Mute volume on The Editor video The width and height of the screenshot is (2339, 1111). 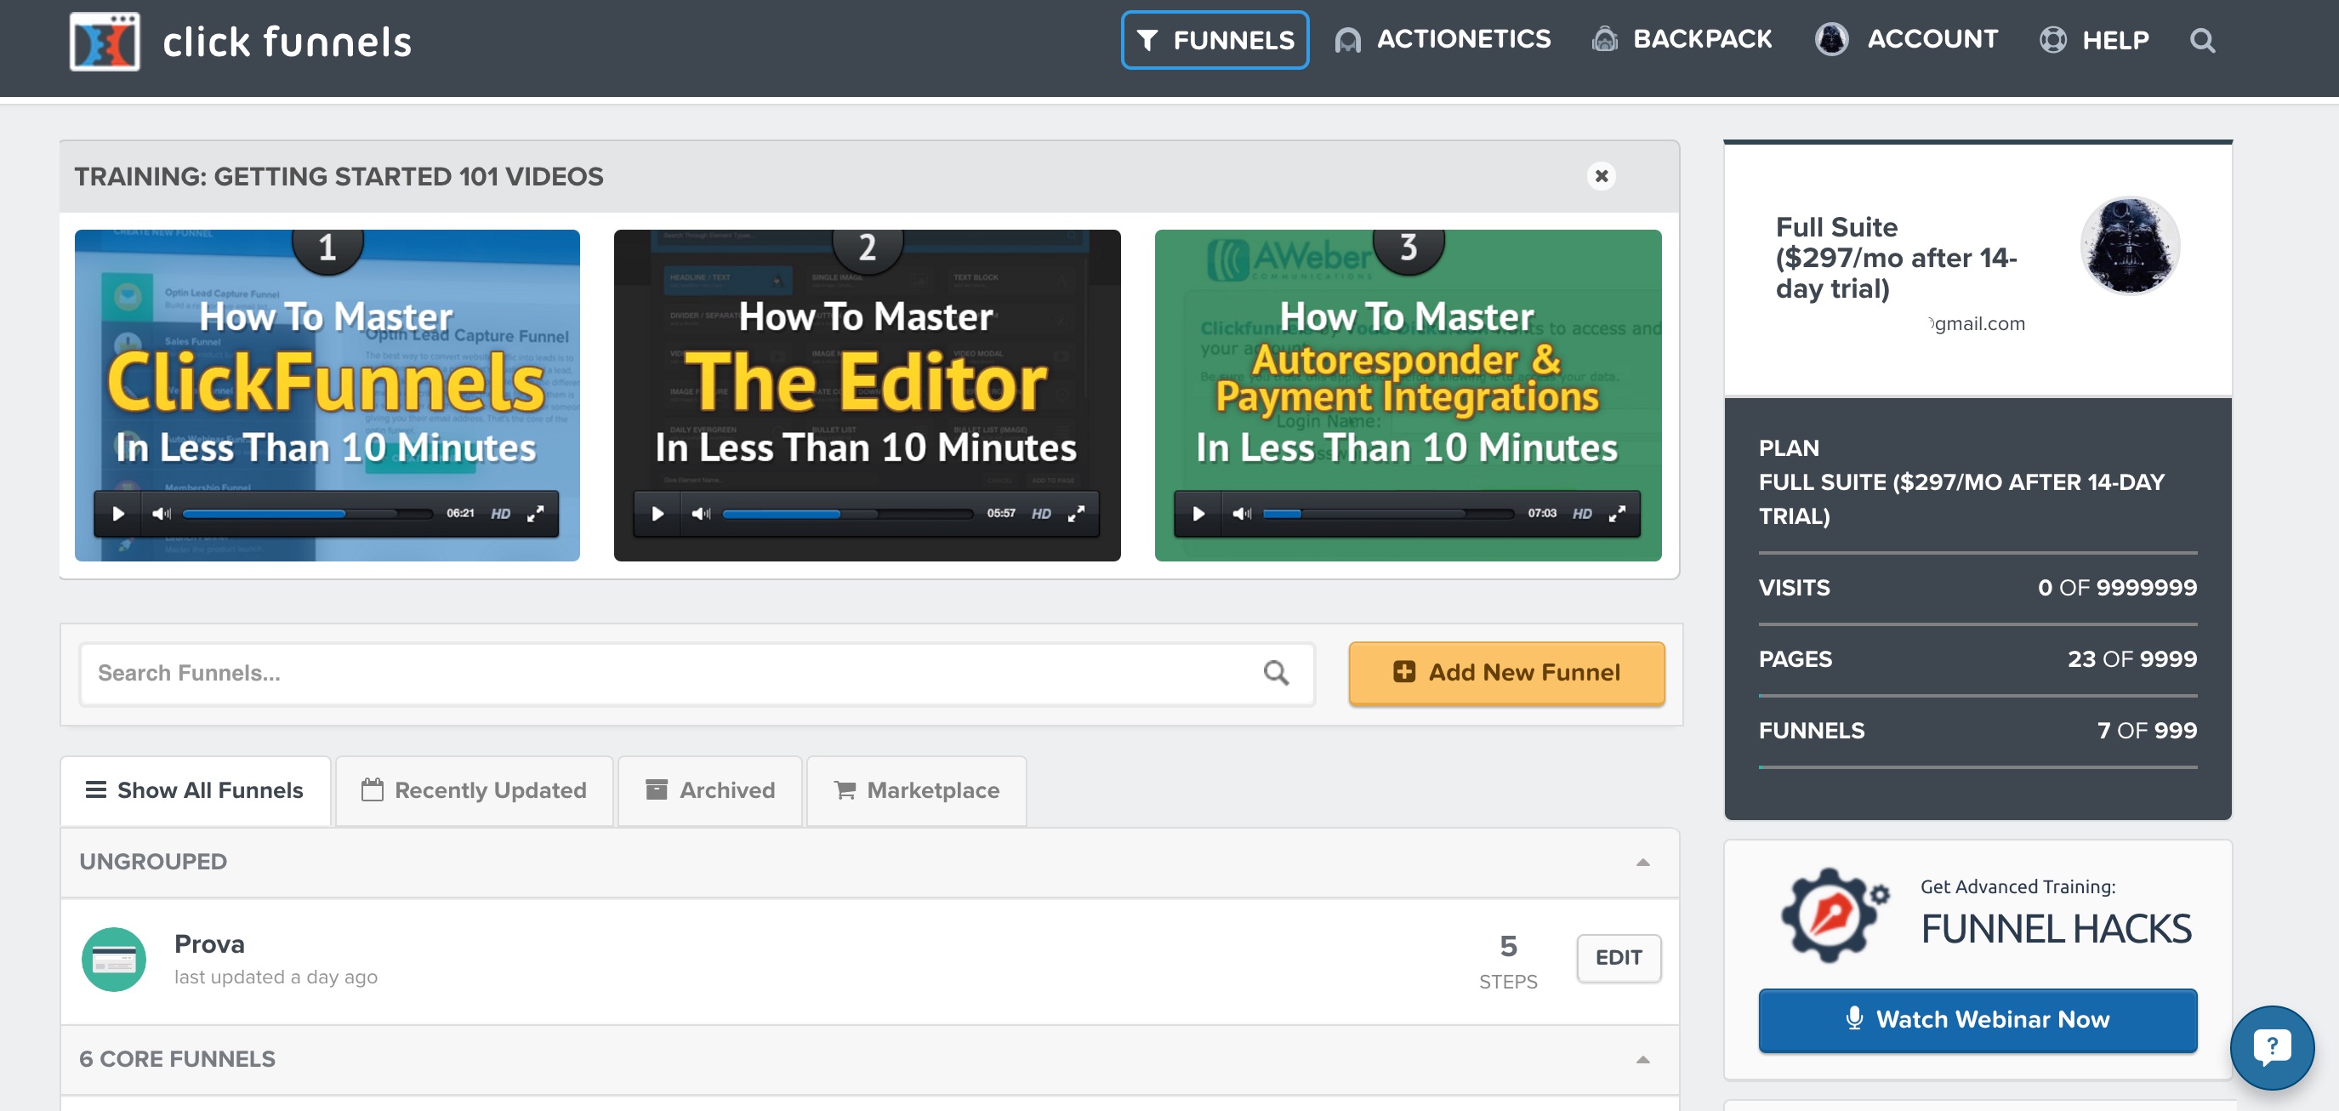(x=700, y=513)
